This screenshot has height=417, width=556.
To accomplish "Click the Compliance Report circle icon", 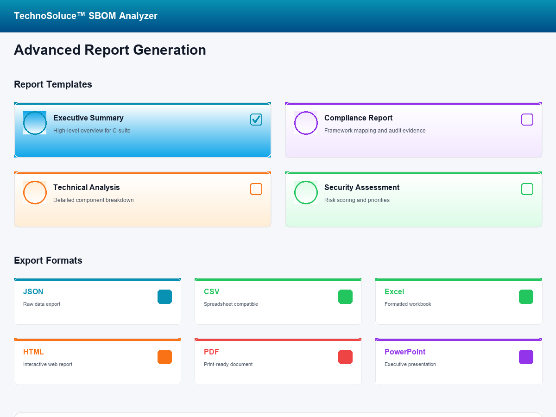I will click(x=306, y=123).
